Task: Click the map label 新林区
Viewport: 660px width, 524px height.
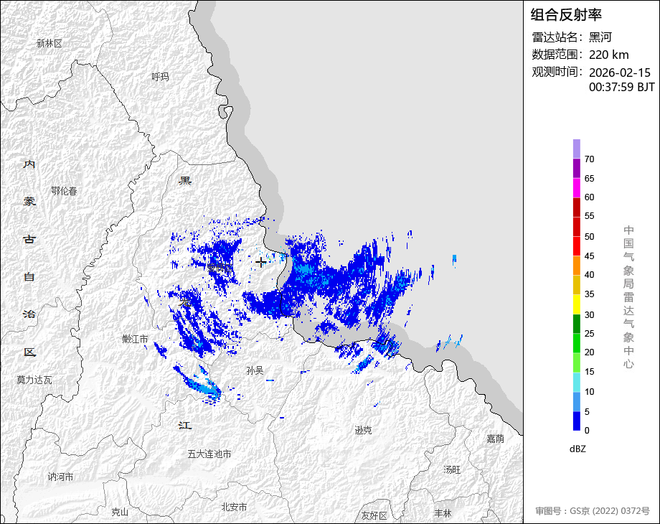Action: [x=49, y=43]
